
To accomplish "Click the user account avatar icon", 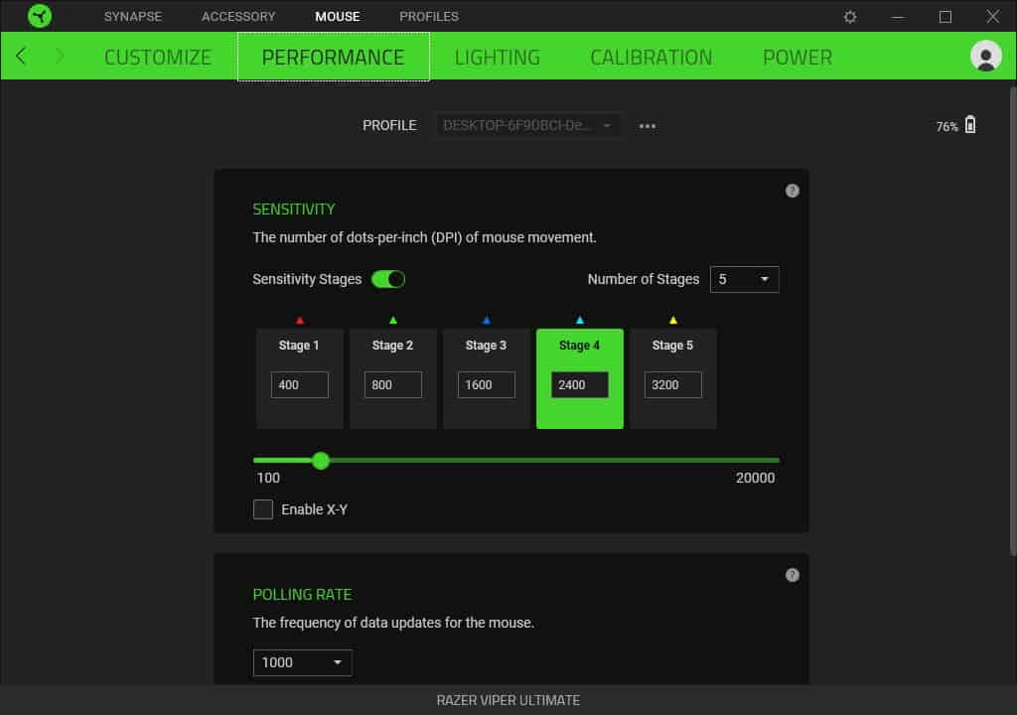I will pyautogui.click(x=985, y=56).
